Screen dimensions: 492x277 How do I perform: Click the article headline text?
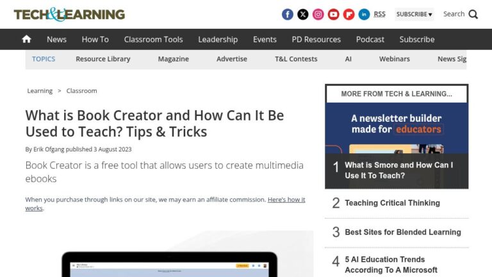[154, 123]
